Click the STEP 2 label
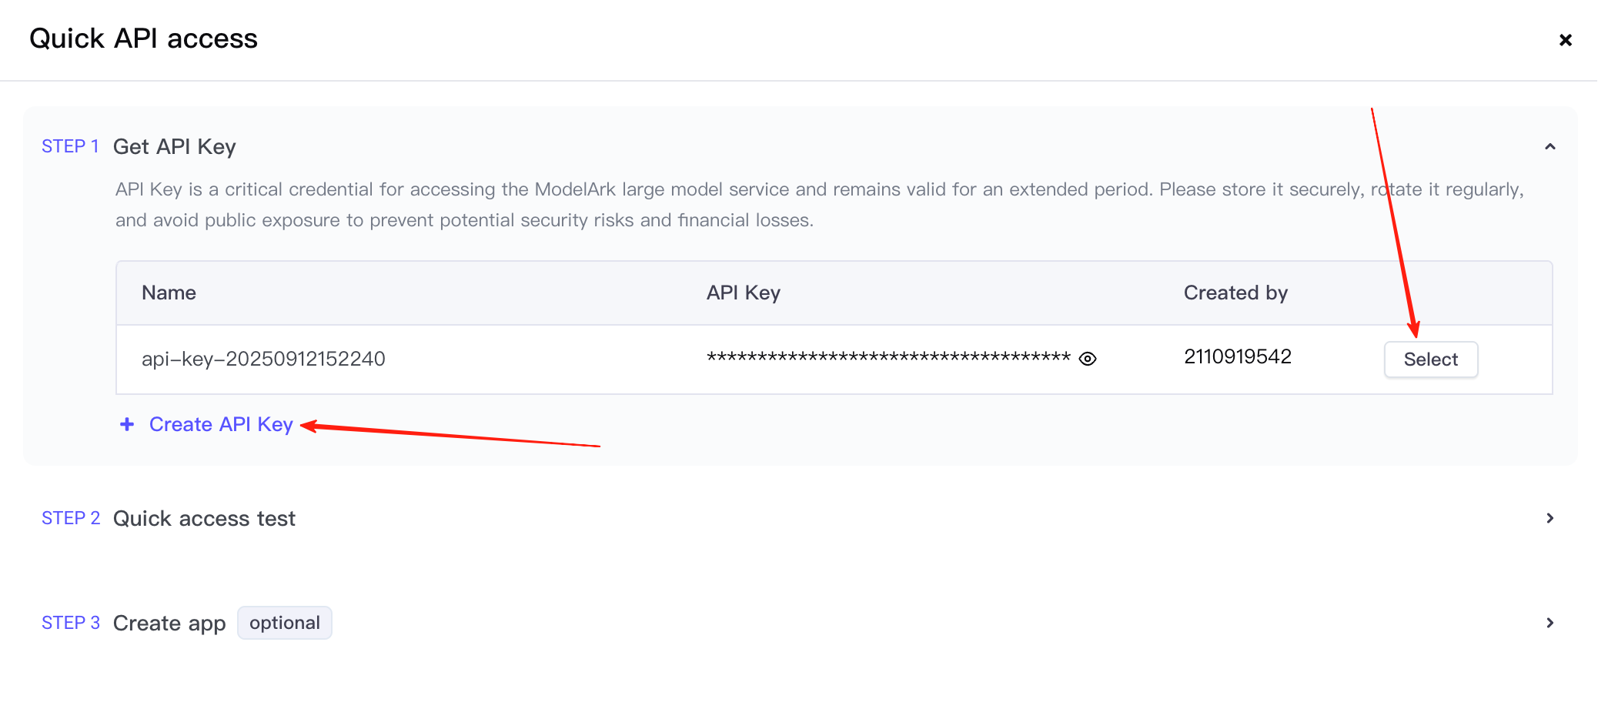 [x=71, y=519]
